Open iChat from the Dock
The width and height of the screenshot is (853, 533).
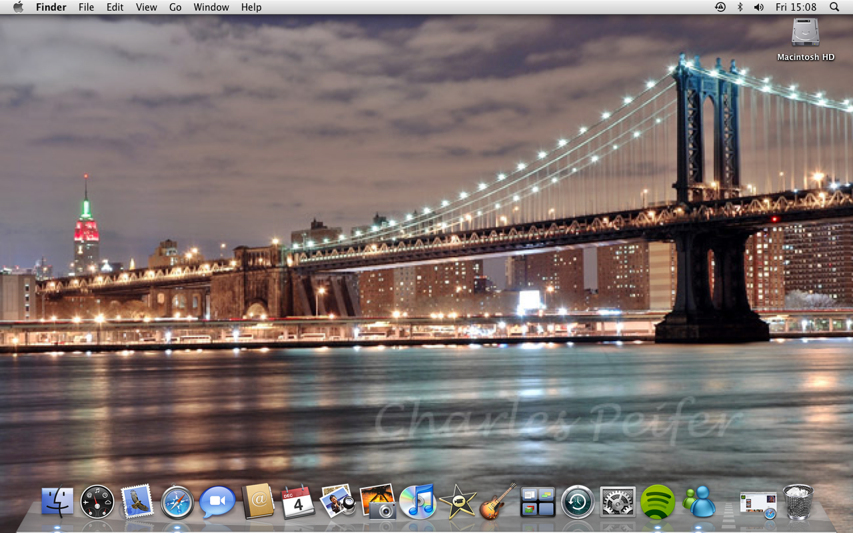[x=217, y=502]
